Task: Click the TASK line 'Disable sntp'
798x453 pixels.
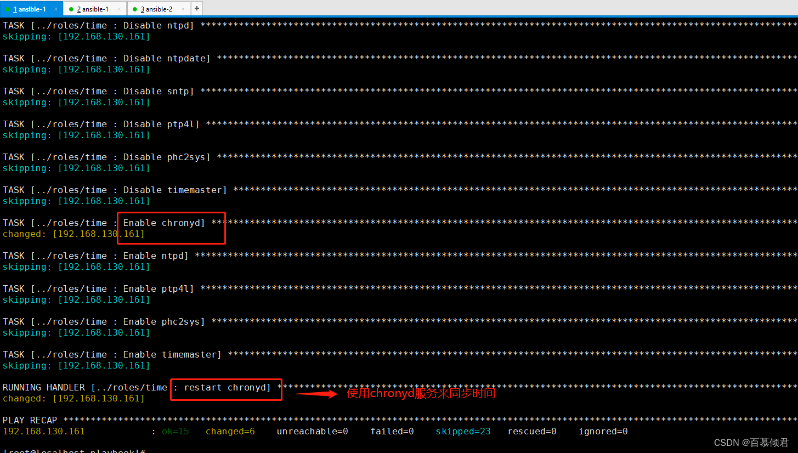Action: tap(400, 92)
